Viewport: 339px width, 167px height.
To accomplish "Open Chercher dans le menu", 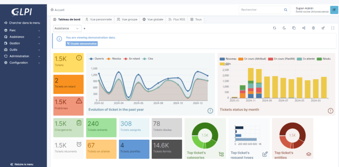I will (22, 23).
